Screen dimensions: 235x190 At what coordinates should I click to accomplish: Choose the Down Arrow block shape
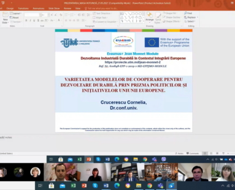click(136, 18)
